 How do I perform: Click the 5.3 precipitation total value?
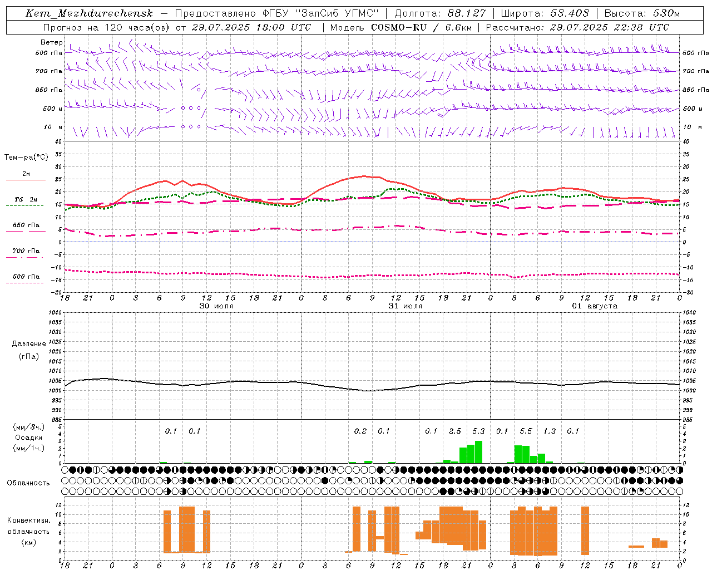[x=478, y=431]
